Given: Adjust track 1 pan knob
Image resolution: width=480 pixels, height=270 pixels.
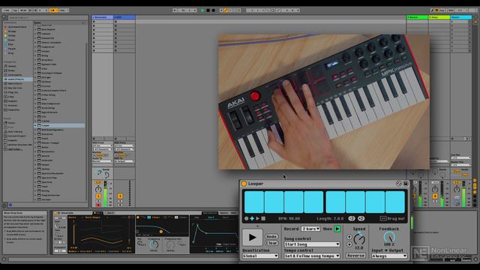Looking at the screenshot, I should [x=98, y=189].
